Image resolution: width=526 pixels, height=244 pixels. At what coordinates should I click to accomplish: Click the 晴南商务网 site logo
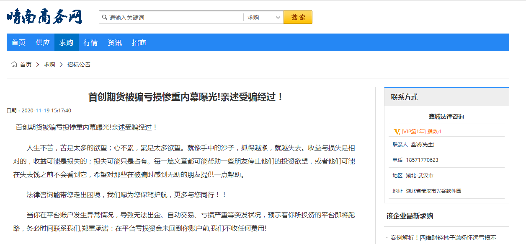tap(44, 17)
